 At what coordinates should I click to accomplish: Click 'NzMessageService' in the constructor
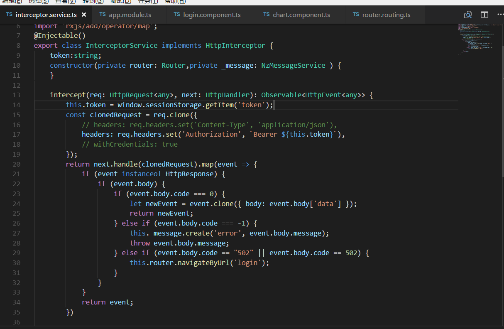294,66
